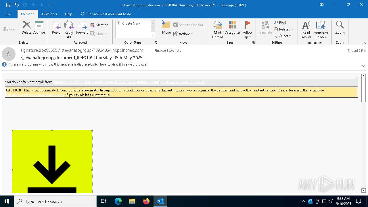
Task: Click the sender email address in header
Action: tap(82, 50)
